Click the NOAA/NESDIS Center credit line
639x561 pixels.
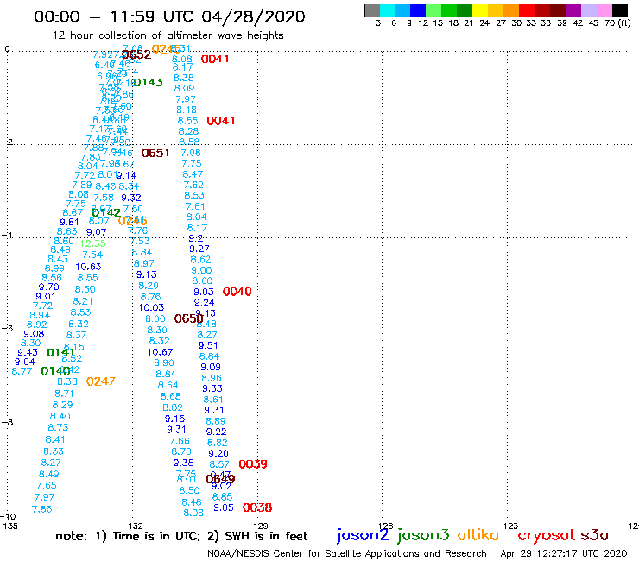pos(347,554)
